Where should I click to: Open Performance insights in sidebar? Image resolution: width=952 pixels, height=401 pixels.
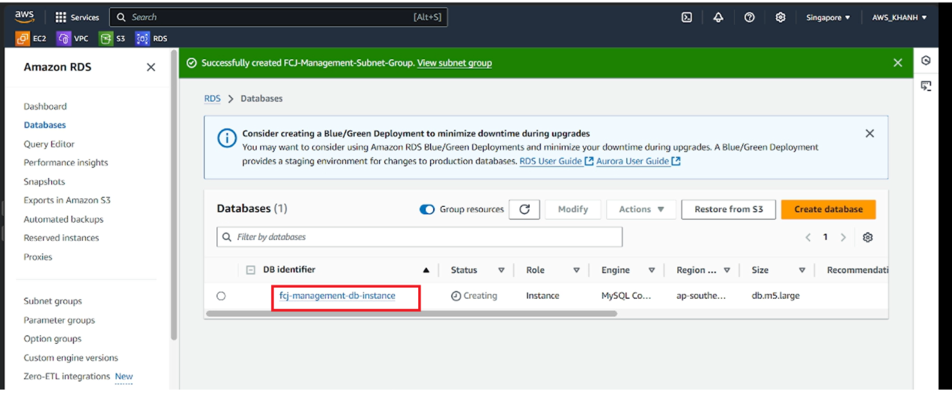pyautogui.click(x=66, y=163)
